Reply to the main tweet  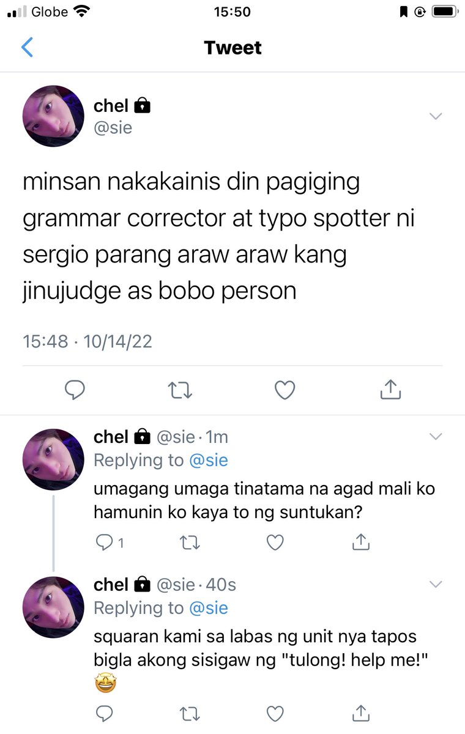click(74, 390)
